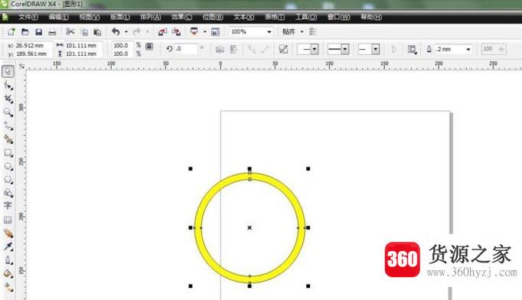Toggle the mirror horizontally button
The height and width of the screenshot is (300, 522).
pos(220,50)
